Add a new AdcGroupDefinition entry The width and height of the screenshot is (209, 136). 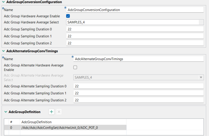tap(52, 112)
